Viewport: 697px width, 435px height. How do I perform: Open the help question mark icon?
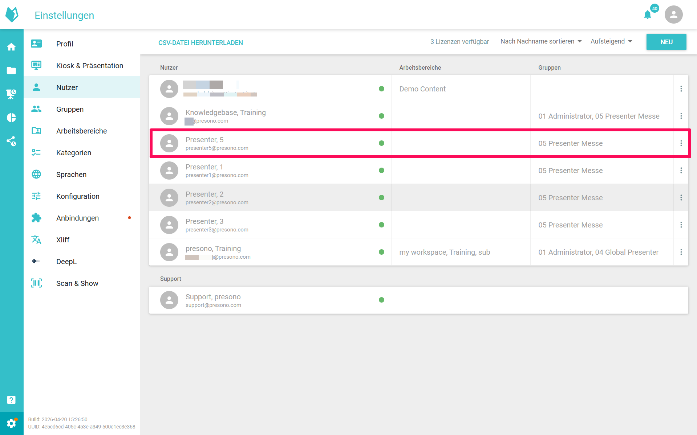(12, 400)
